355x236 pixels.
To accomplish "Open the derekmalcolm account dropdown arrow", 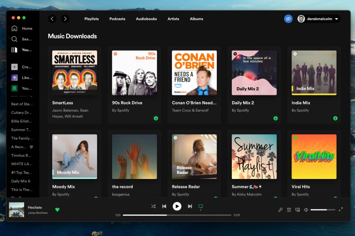I will (336, 19).
